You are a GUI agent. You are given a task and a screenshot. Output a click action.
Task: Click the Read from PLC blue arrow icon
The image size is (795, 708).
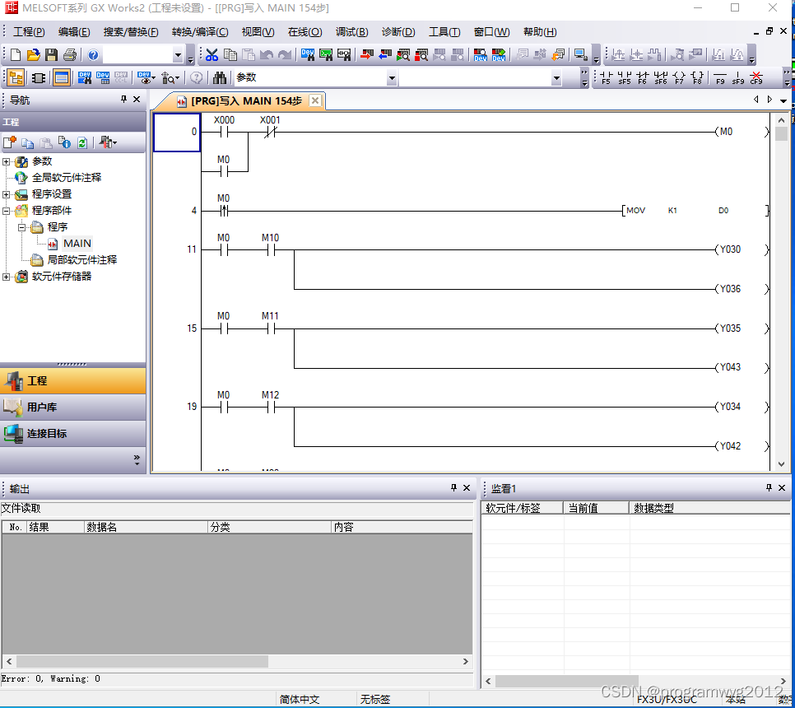385,55
